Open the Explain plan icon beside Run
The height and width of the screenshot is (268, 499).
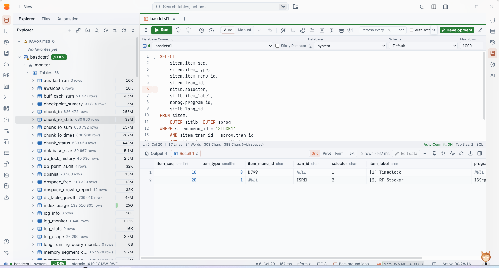coord(202,30)
